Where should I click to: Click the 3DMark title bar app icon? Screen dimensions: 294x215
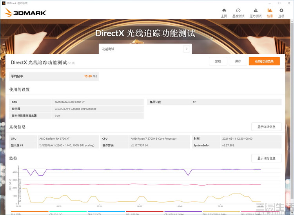(4, 3)
